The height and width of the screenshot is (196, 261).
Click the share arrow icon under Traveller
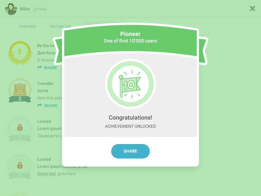tap(40, 106)
